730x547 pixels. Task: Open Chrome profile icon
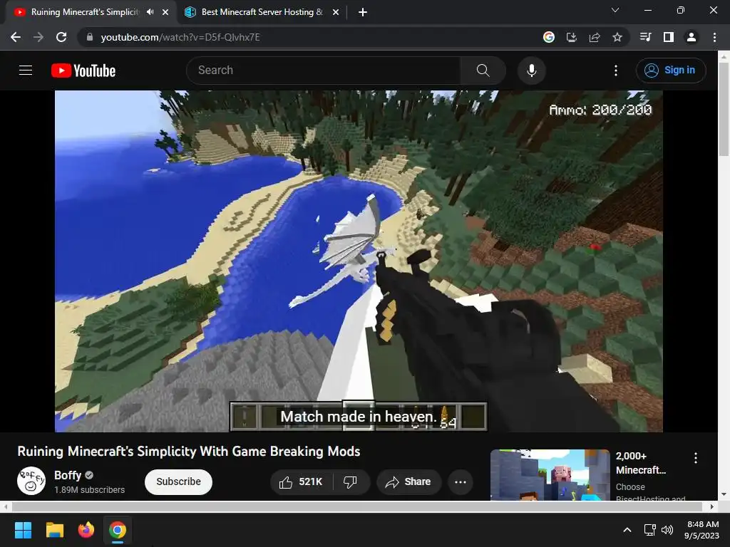(692, 37)
